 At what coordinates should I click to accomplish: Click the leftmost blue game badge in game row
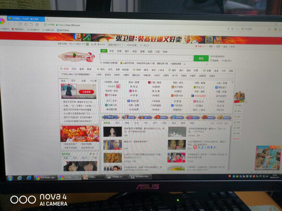tap(111, 117)
